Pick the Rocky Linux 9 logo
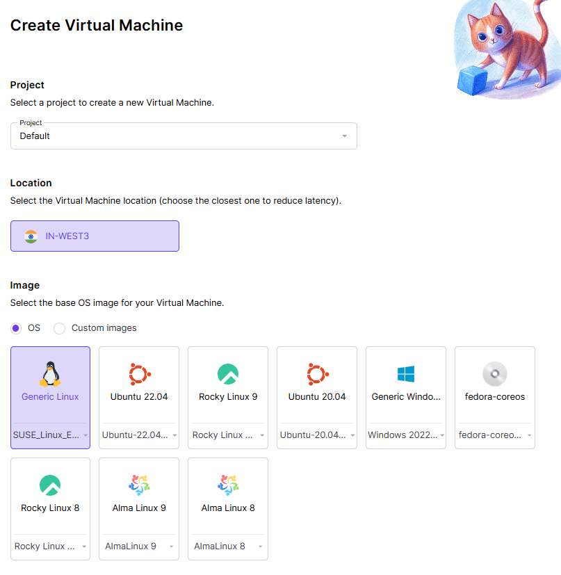 [x=228, y=374]
